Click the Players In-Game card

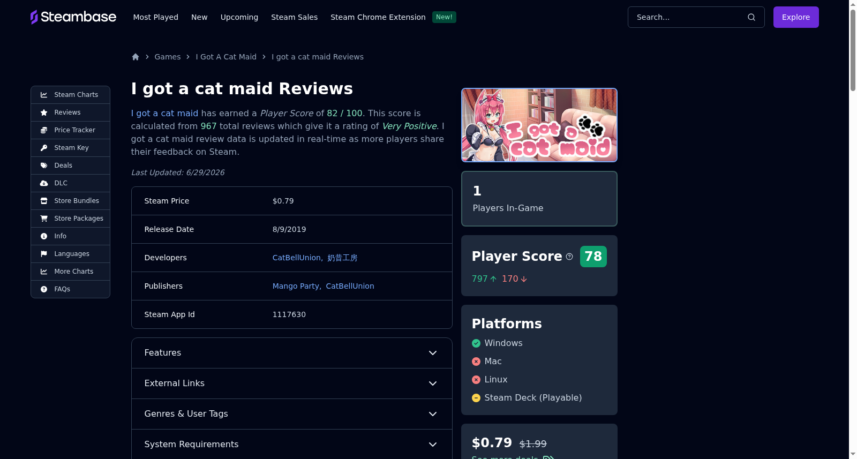point(539,199)
